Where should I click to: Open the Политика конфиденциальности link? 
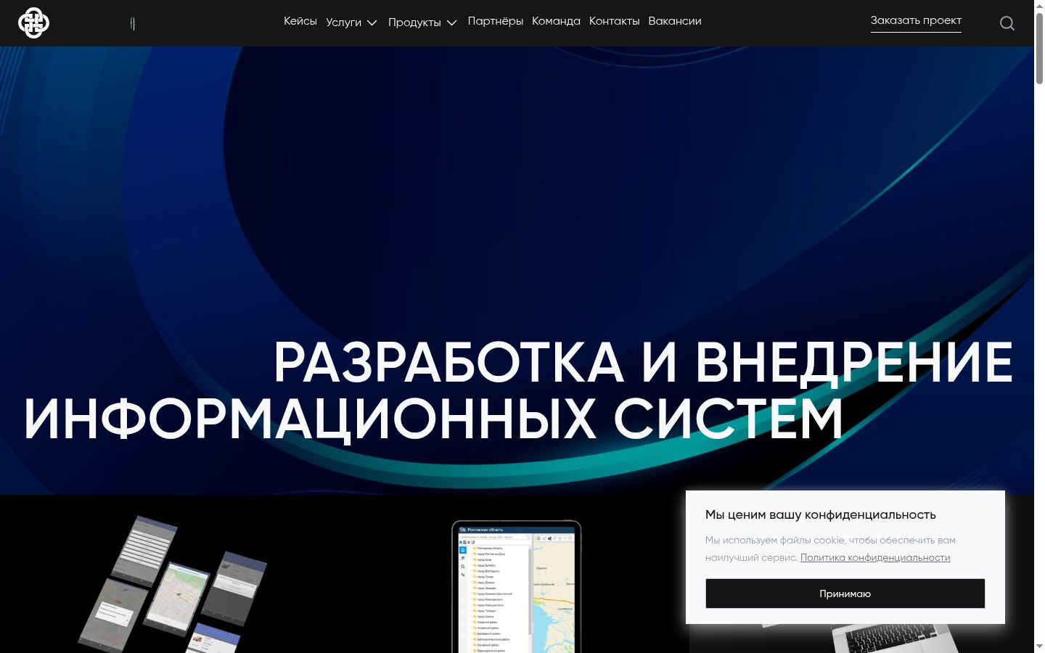point(875,558)
